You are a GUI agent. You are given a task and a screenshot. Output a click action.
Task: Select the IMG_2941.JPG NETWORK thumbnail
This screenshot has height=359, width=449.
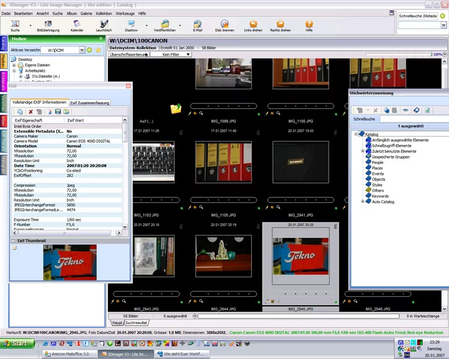301,162
